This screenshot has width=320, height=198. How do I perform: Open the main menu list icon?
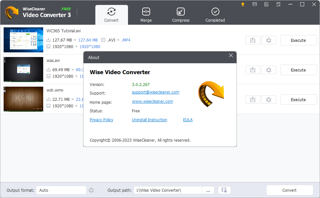278,4
